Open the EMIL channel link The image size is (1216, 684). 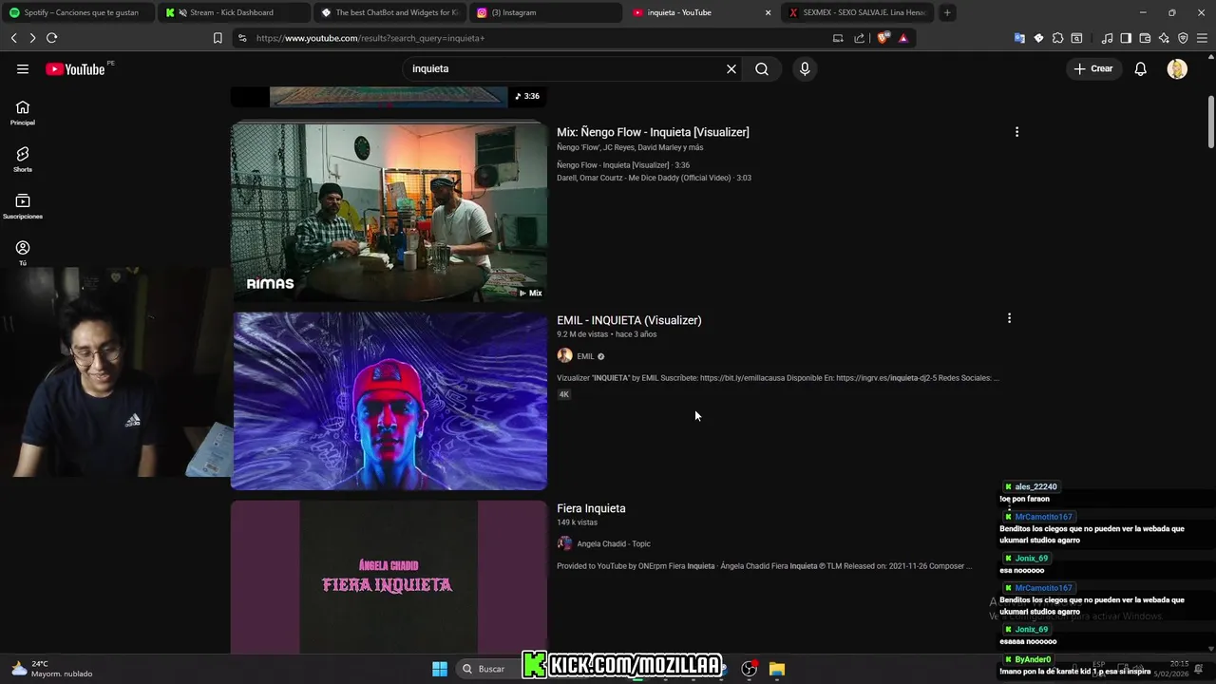585,356
